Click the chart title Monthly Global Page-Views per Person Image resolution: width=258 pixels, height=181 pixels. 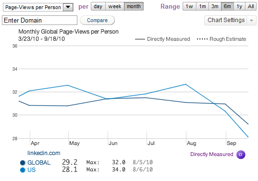68,32
